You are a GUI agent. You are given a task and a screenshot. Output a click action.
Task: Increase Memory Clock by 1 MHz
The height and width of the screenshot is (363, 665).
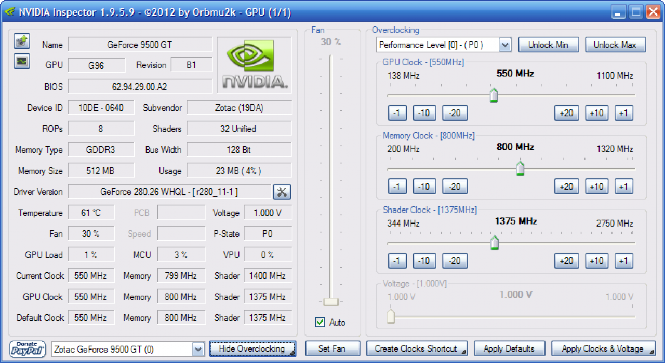pyautogui.click(x=623, y=187)
